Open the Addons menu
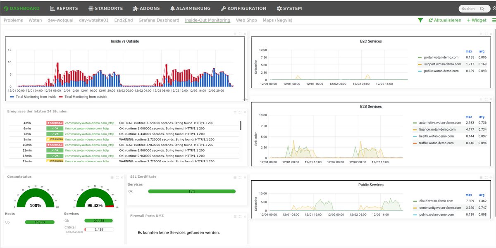The image size is (496, 248). (146, 8)
